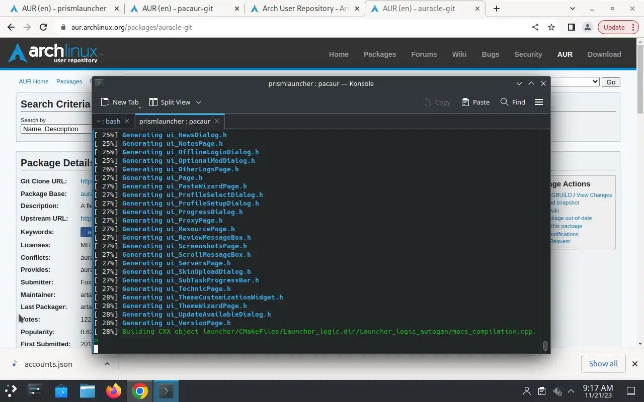Image resolution: width=644 pixels, height=402 pixels.
Task: Expand the Split View dropdown arrow
Action: coord(199,102)
